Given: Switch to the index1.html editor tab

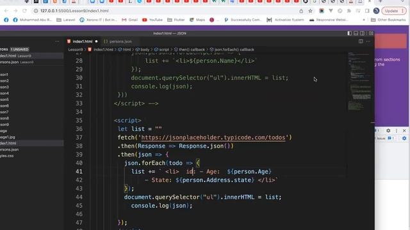Looking at the screenshot, I should click(83, 42).
